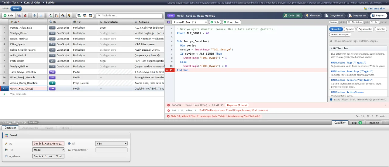The height and width of the screenshot is (167, 389).
Task: Click HMIRuntime.Tags("TagAdi") reference entry
Action: click(x=358, y=64)
